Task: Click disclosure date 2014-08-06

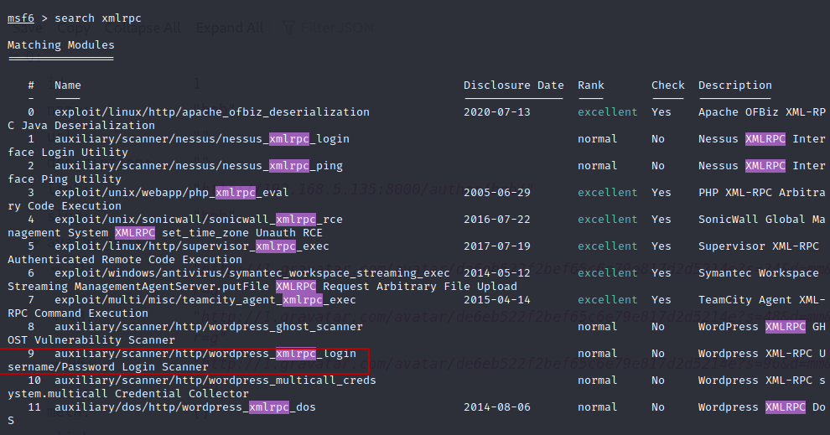Action: click(497, 407)
